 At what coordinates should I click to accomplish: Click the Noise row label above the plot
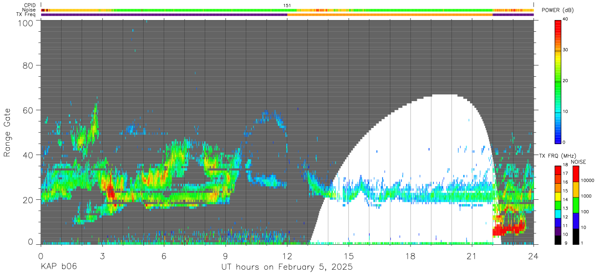tap(30, 10)
